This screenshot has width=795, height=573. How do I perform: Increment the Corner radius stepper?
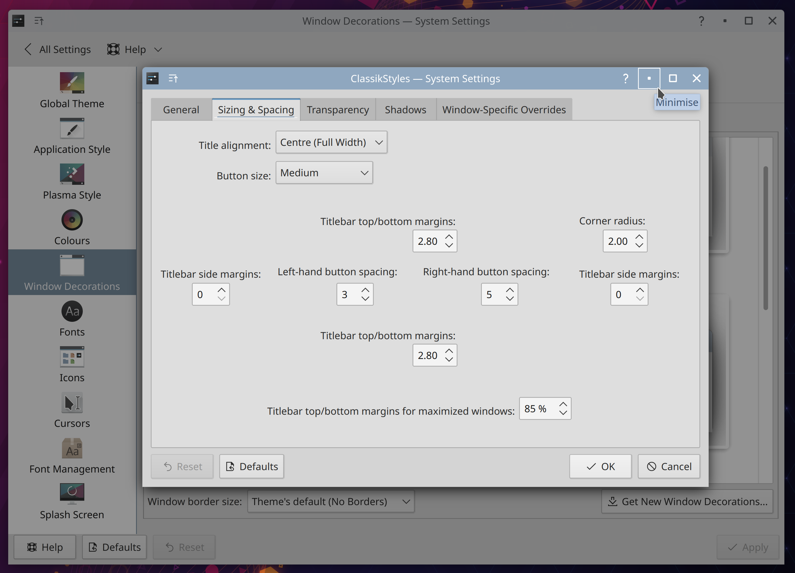coord(640,237)
